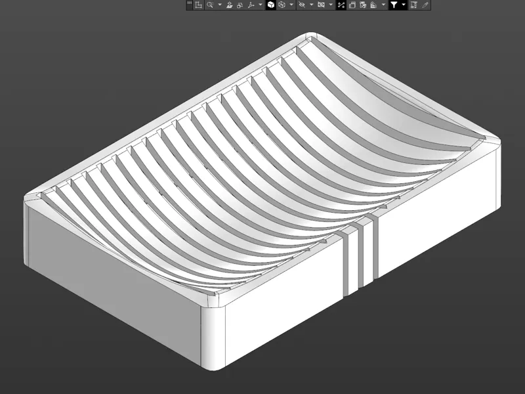The width and height of the screenshot is (525, 394).
Task: Switch to wireframe cube display style
Action: (x=282, y=5)
